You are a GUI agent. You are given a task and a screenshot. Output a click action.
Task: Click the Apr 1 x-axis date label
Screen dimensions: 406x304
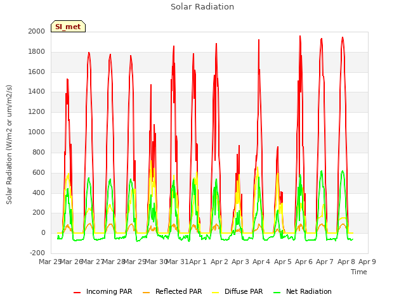tap(198, 262)
